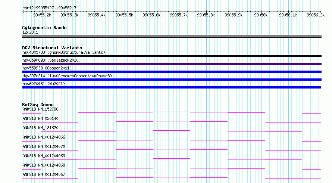Select the purple nsv6590693 variant bar
The width and height of the screenshot is (332, 183).
pos(172,64)
